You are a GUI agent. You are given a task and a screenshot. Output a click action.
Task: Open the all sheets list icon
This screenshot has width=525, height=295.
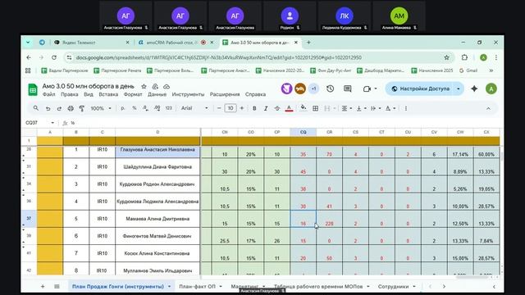tap(57, 287)
